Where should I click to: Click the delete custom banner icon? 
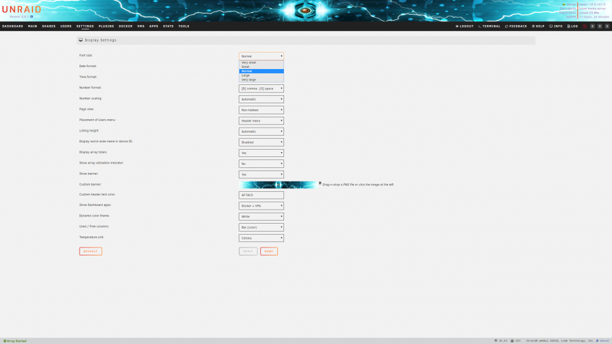coord(320,183)
